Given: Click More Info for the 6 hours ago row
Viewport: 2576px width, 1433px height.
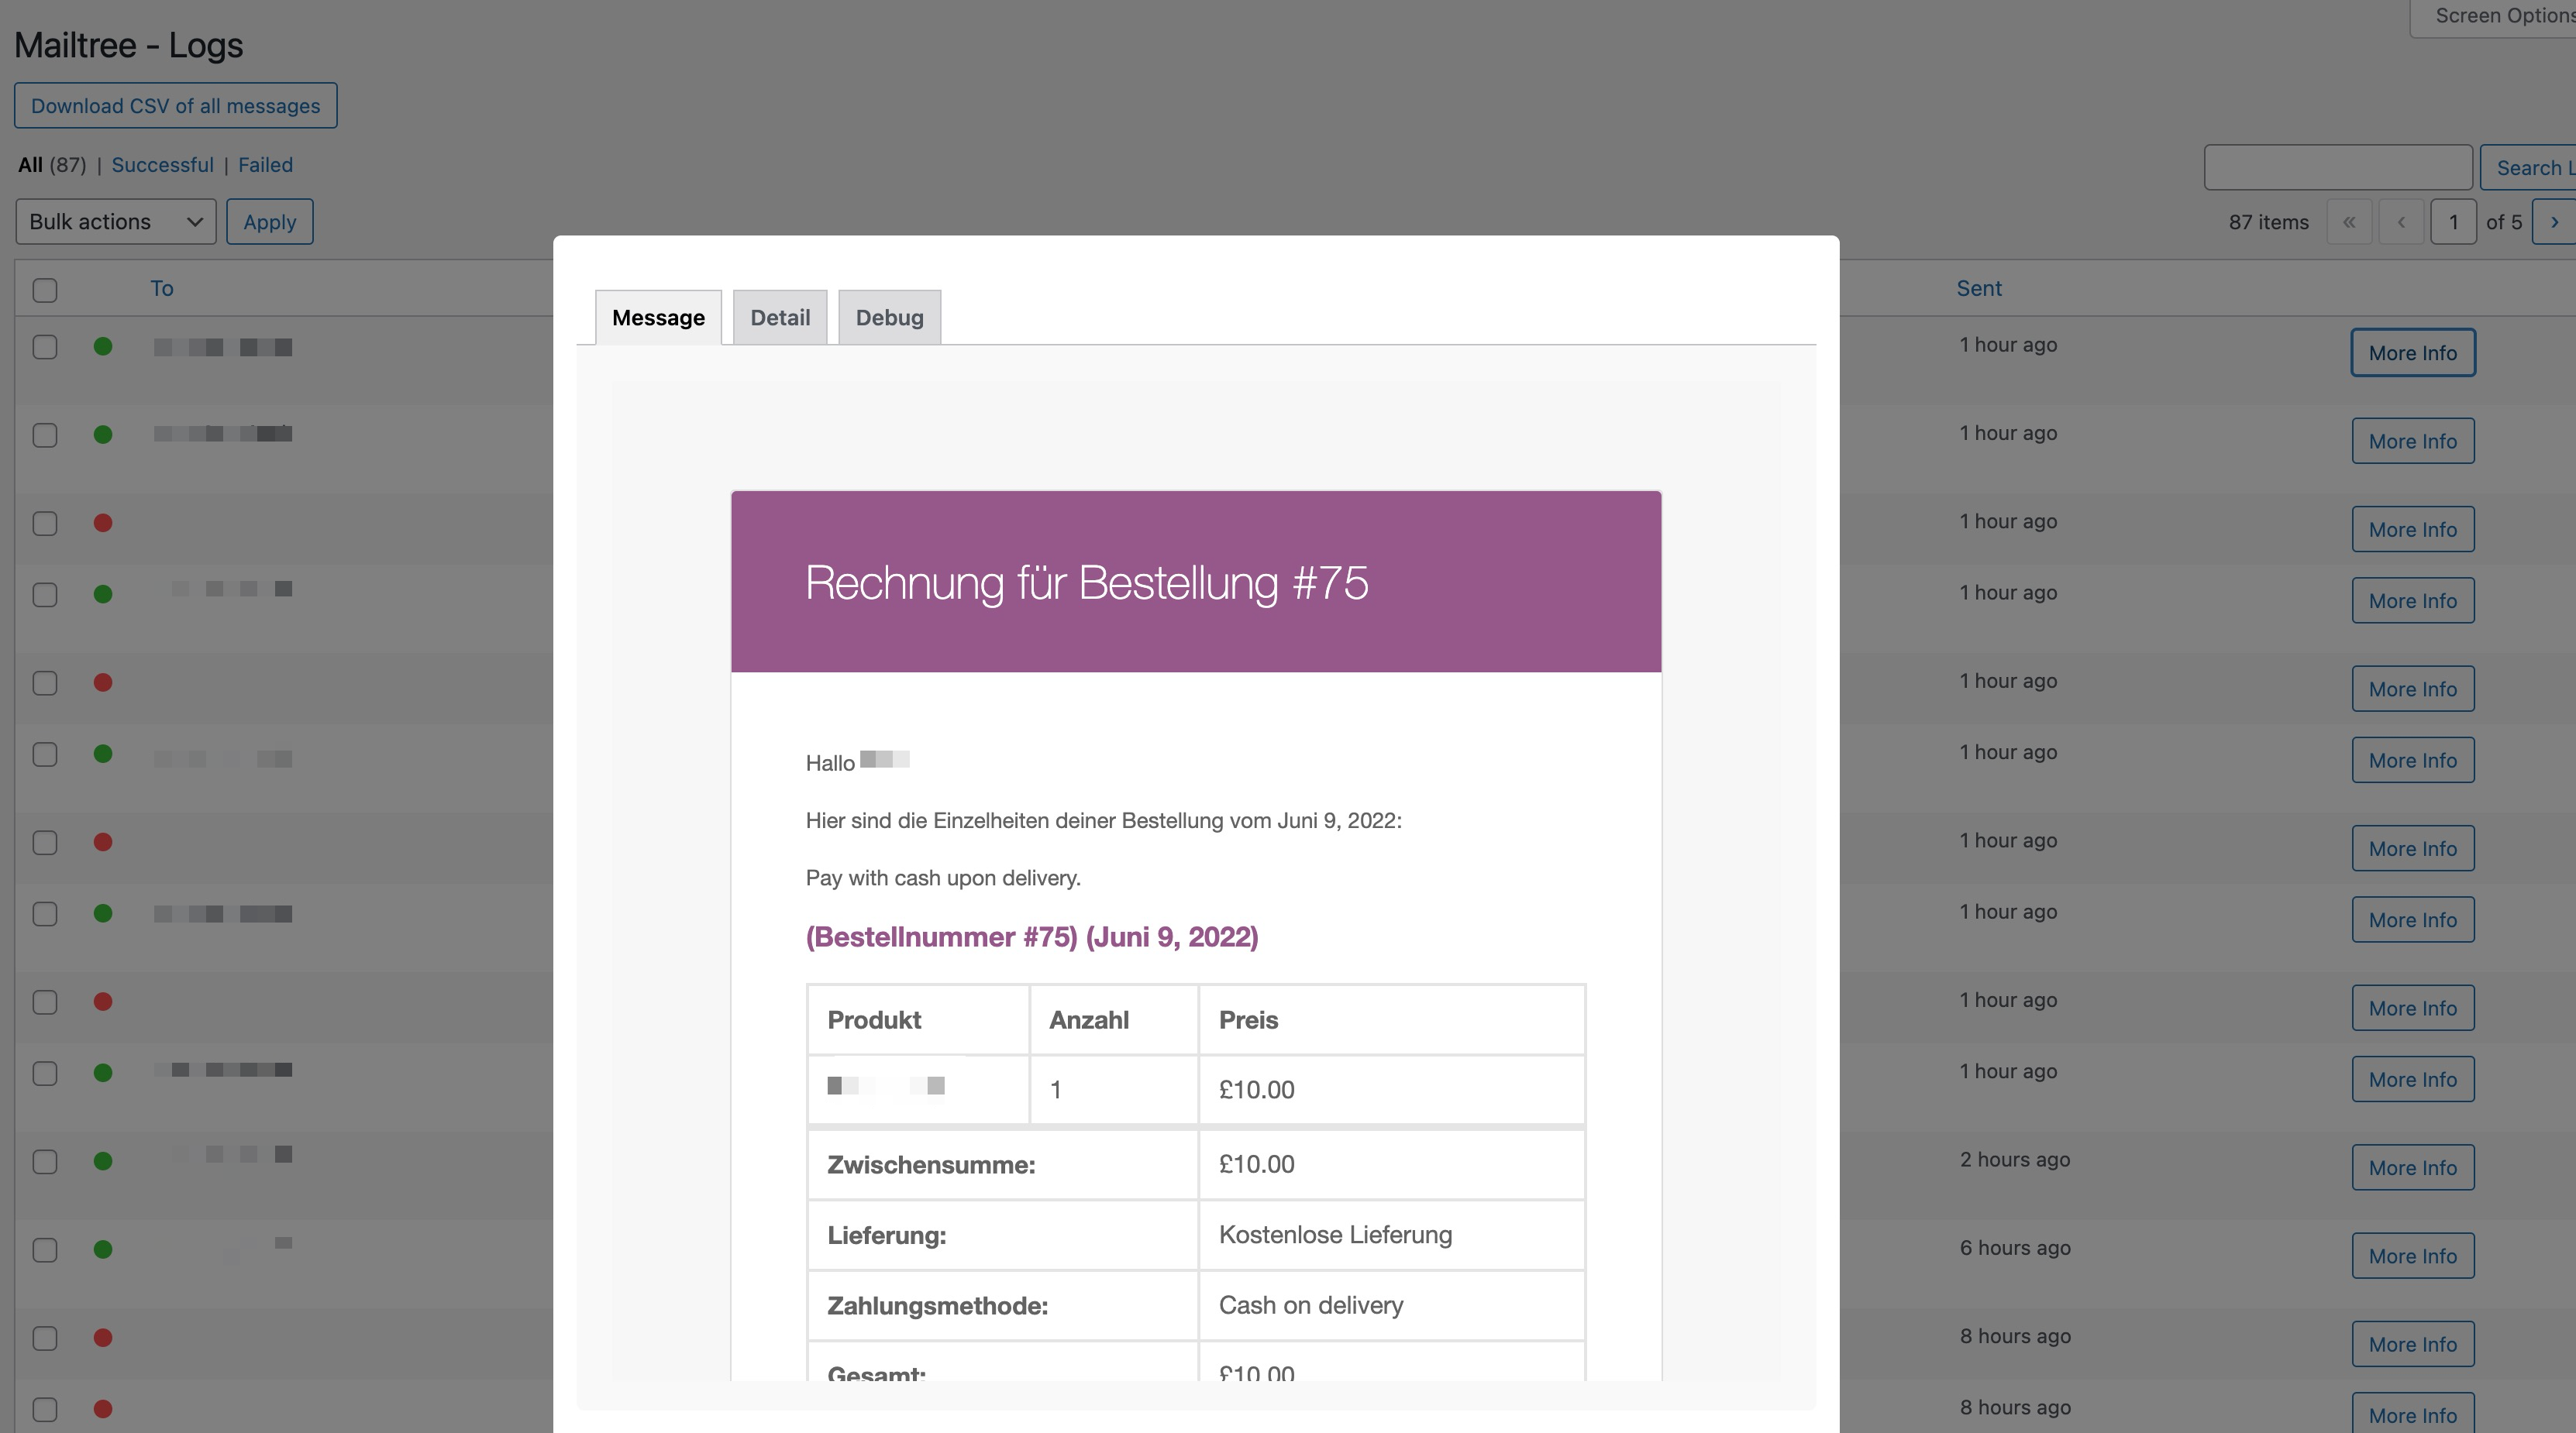Looking at the screenshot, I should pos(2413,1256).
